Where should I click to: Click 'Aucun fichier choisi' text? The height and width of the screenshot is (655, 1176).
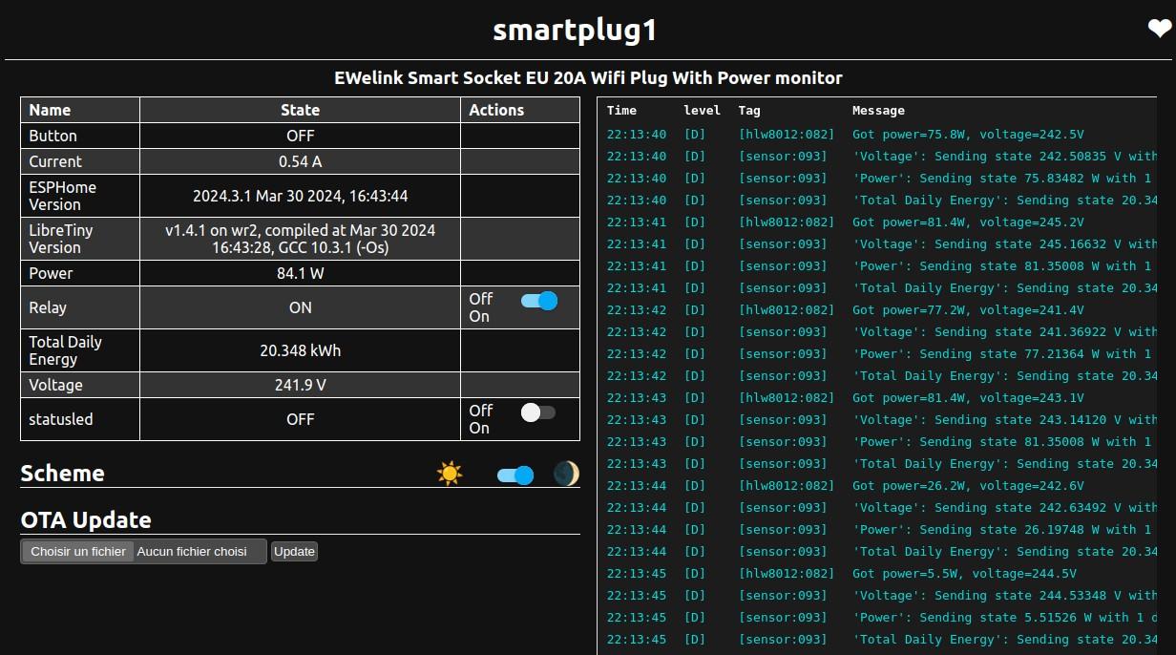[192, 551]
